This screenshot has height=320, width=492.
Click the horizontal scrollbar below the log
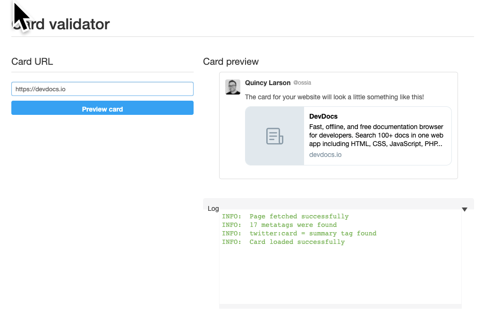[340, 307]
